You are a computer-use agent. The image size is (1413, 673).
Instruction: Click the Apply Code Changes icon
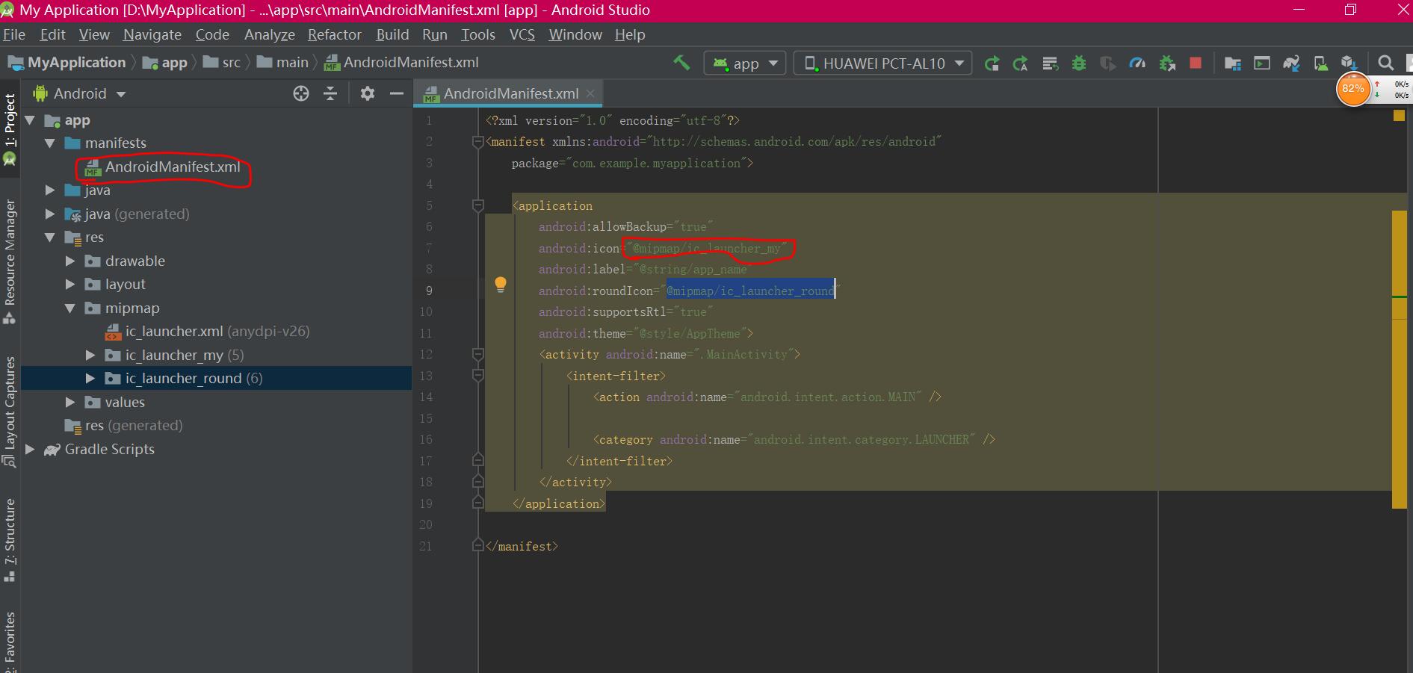click(1050, 63)
